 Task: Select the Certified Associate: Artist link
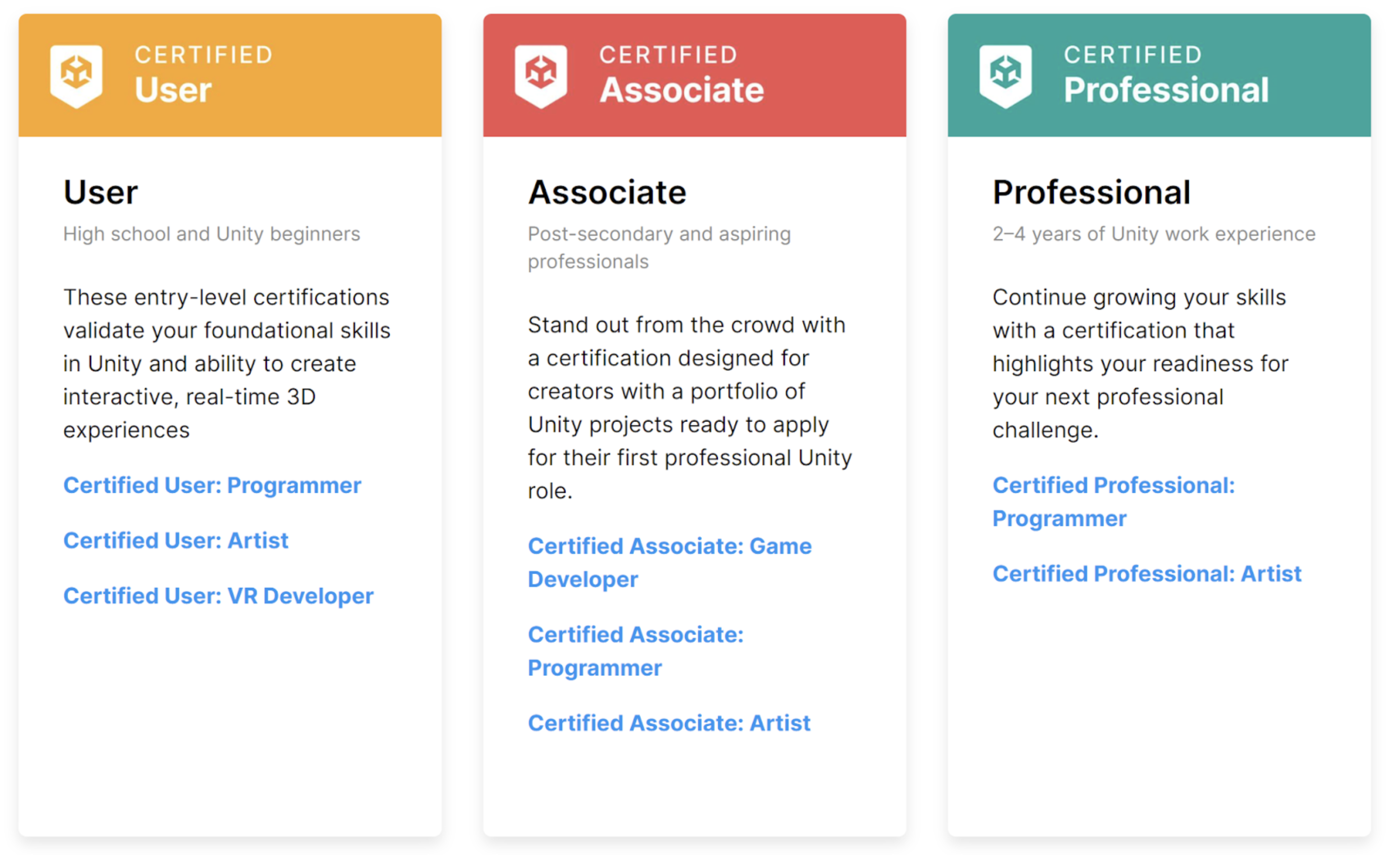click(x=669, y=723)
